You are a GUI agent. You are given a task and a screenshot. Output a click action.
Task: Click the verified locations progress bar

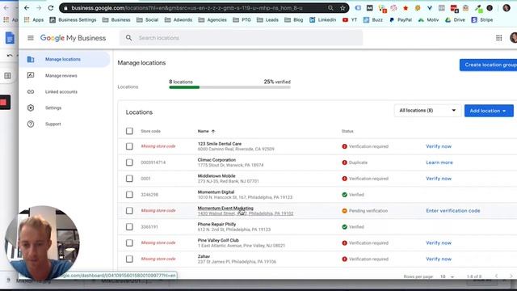229,87
